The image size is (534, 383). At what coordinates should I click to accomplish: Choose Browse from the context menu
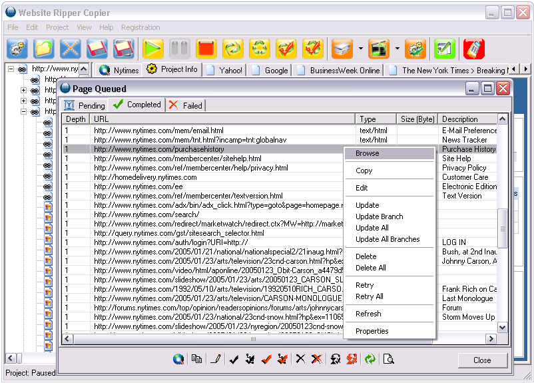(x=390, y=153)
